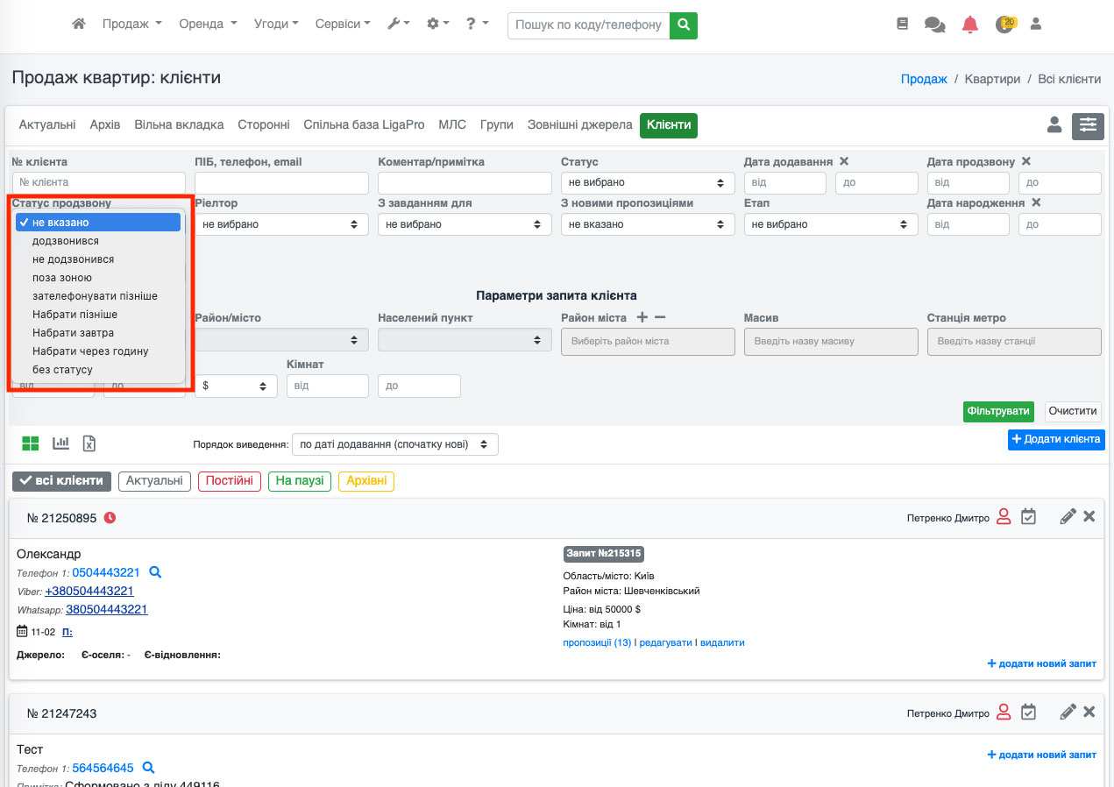This screenshot has height=787, width=1114.
Task: Open the bar chart statistics icon
Action: click(x=60, y=443)
